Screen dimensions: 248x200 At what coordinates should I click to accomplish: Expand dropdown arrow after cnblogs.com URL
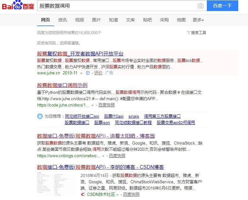point(103,156)
